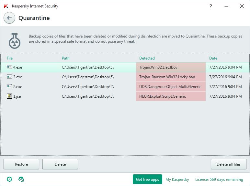The image size is (250, 186).
Task: Select the 4.exe file name
Action: point(17,67)
